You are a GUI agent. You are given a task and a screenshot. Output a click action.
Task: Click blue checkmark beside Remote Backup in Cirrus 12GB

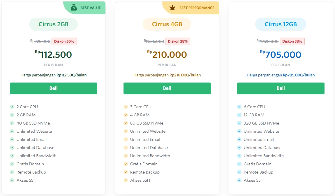pyautogui.click(x=239, y=172)
